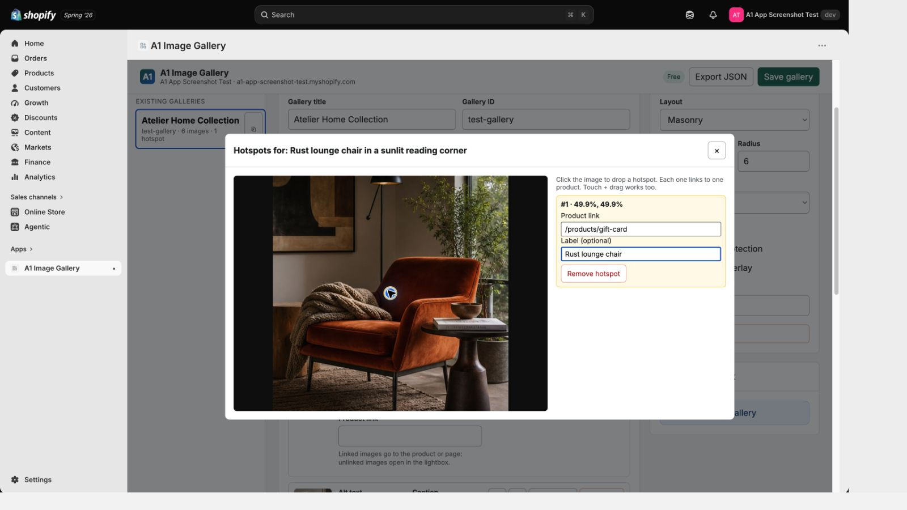This screenshot has width=907, height=510.
Task: Click Save gallery button
Action: point(788,77)
